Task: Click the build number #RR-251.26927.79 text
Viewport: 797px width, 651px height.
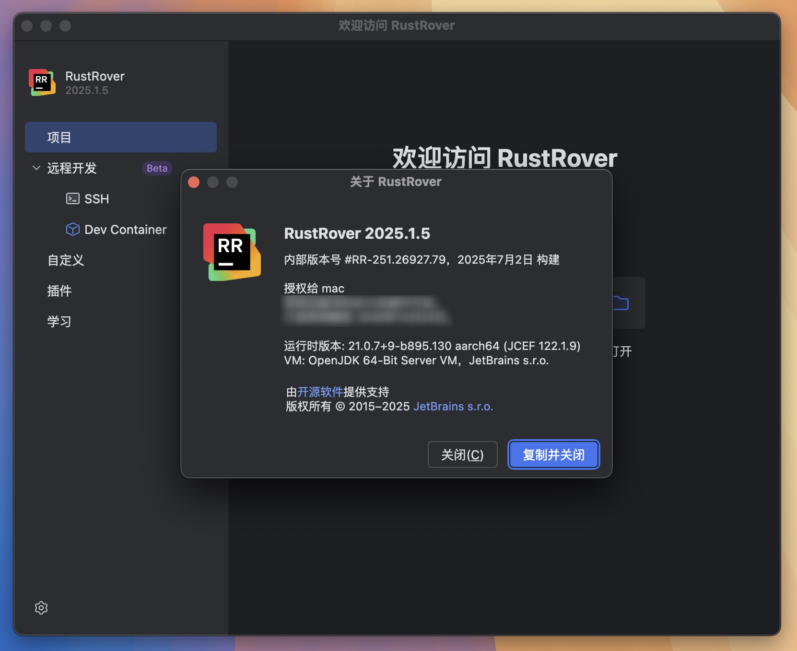Action: coord(395,260)
